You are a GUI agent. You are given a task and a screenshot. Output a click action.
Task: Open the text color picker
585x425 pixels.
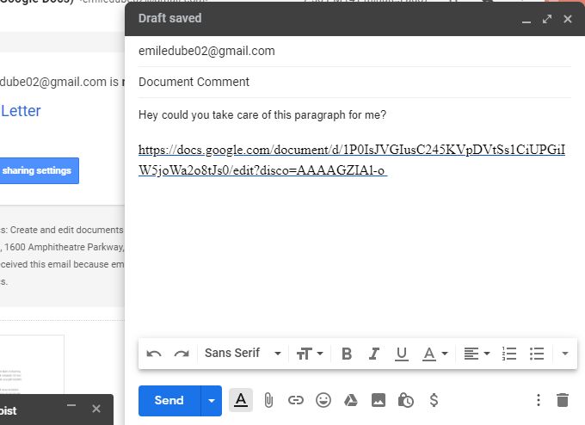(x=434, y=354)
